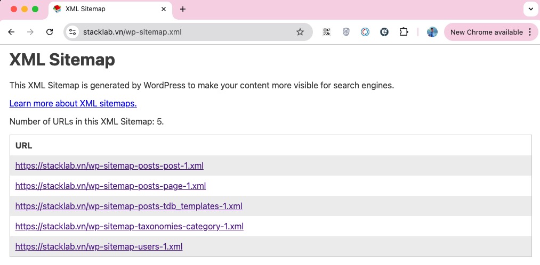Open the blue circular extension icon
The width and height of the screenshot is (540, 265).
tap(365, 32)
